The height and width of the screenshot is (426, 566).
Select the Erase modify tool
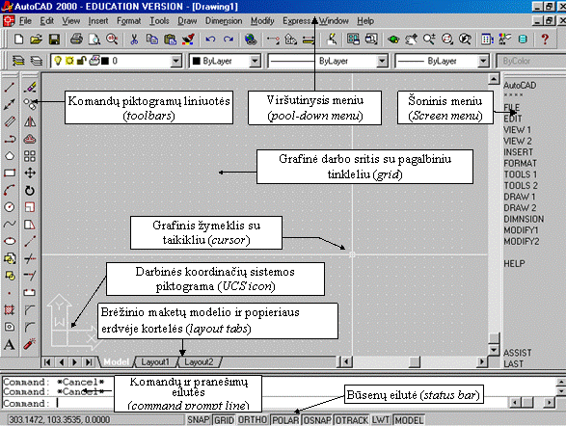click(30, 87)
